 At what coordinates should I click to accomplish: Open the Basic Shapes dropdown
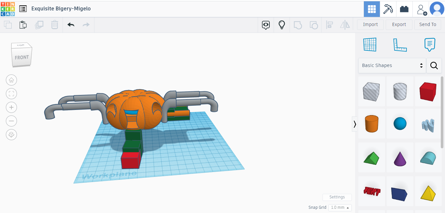point(392,65)
